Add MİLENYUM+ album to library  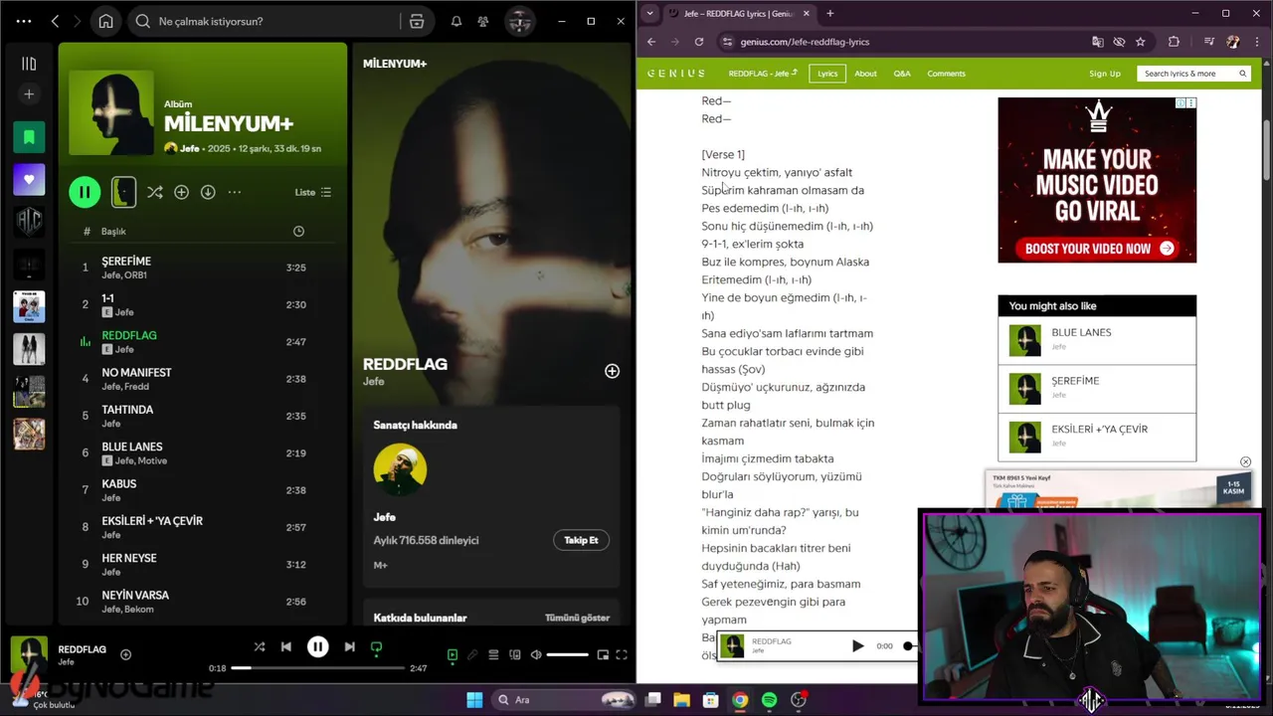click(181, 192)
